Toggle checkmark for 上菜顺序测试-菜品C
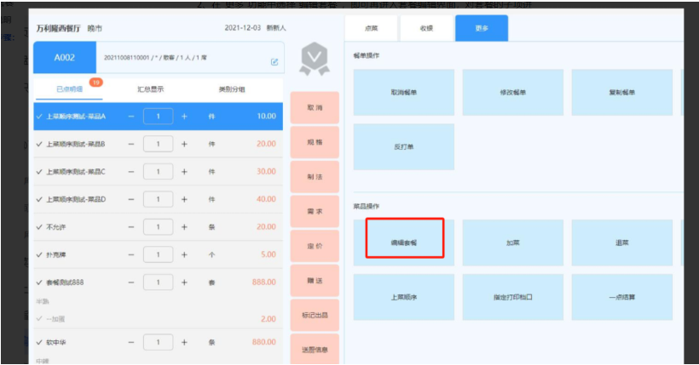This screenshot has height=365, width=699. [39, 172]
